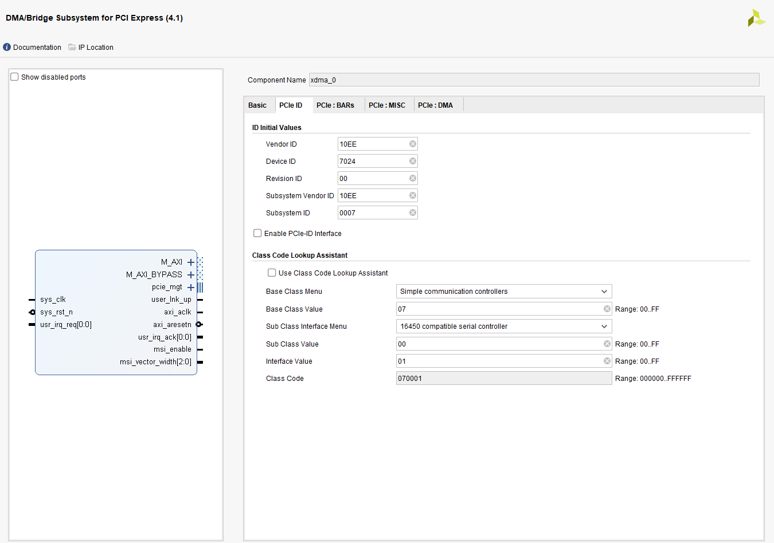
Task: Select the usr_irq_req[0:0] port label
Action: point(66,325)
